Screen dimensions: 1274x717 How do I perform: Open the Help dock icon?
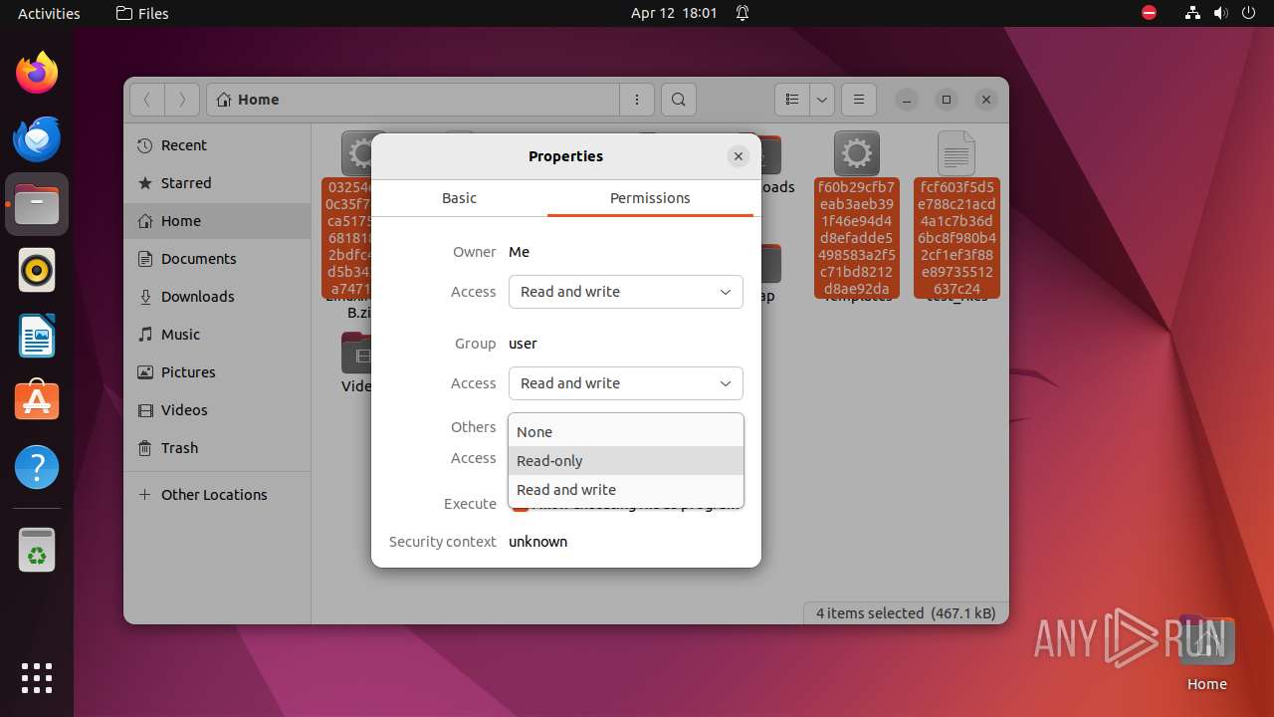point(37,467)
